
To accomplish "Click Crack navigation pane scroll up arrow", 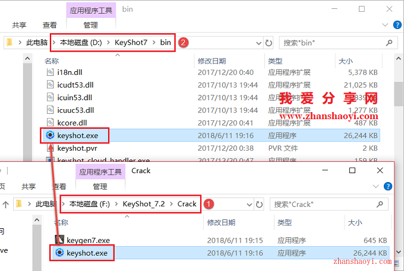I will tap(37, 220).
